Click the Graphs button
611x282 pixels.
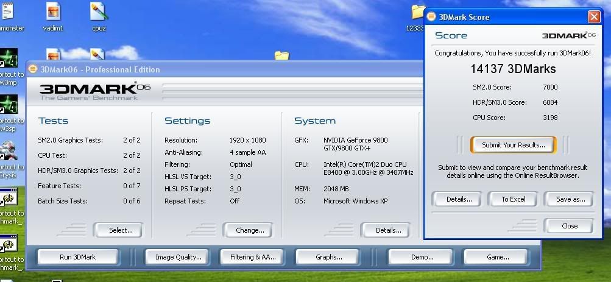point(328,257)
